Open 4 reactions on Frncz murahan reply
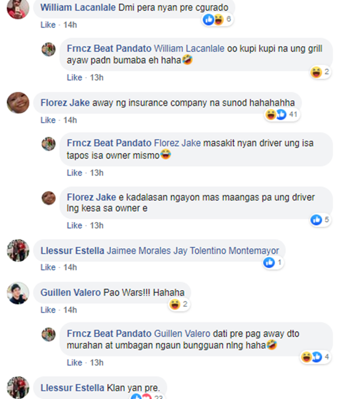Image resolution: width=354 pixels, height=399 pixels. pos(315,357)
